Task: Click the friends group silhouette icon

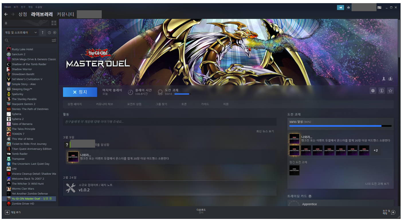Action: pyautogui.click(x=390, y=79)
